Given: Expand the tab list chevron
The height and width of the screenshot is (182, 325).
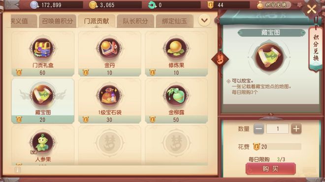Looking at the screenshot, I should point(204,21).
